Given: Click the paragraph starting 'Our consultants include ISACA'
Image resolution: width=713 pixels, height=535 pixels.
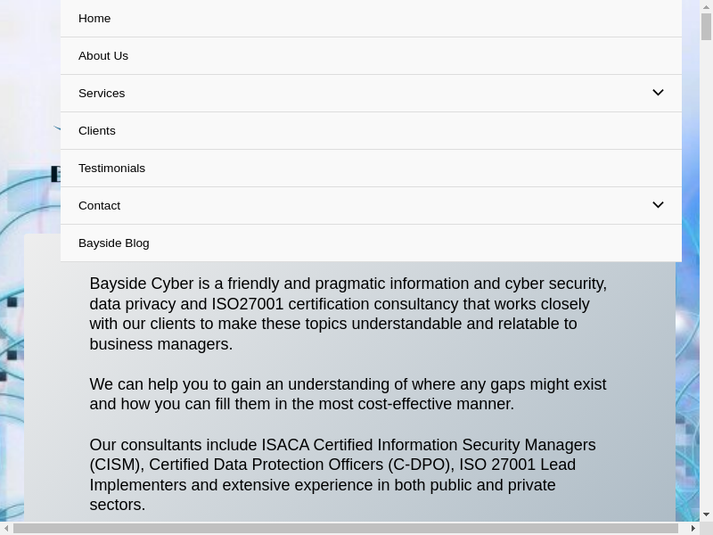Looking at the screenshot, I should click(x=343, y=474).
